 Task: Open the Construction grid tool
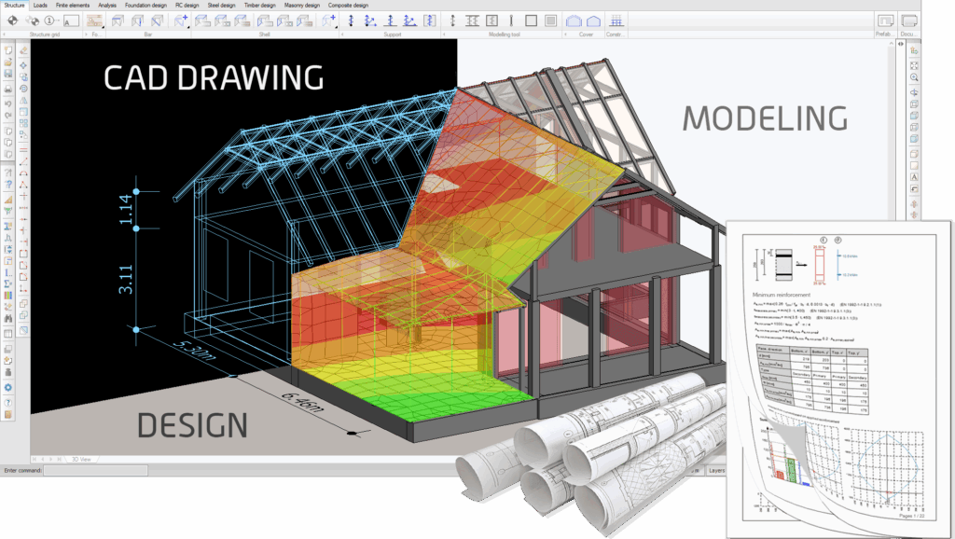coord(615,21)
